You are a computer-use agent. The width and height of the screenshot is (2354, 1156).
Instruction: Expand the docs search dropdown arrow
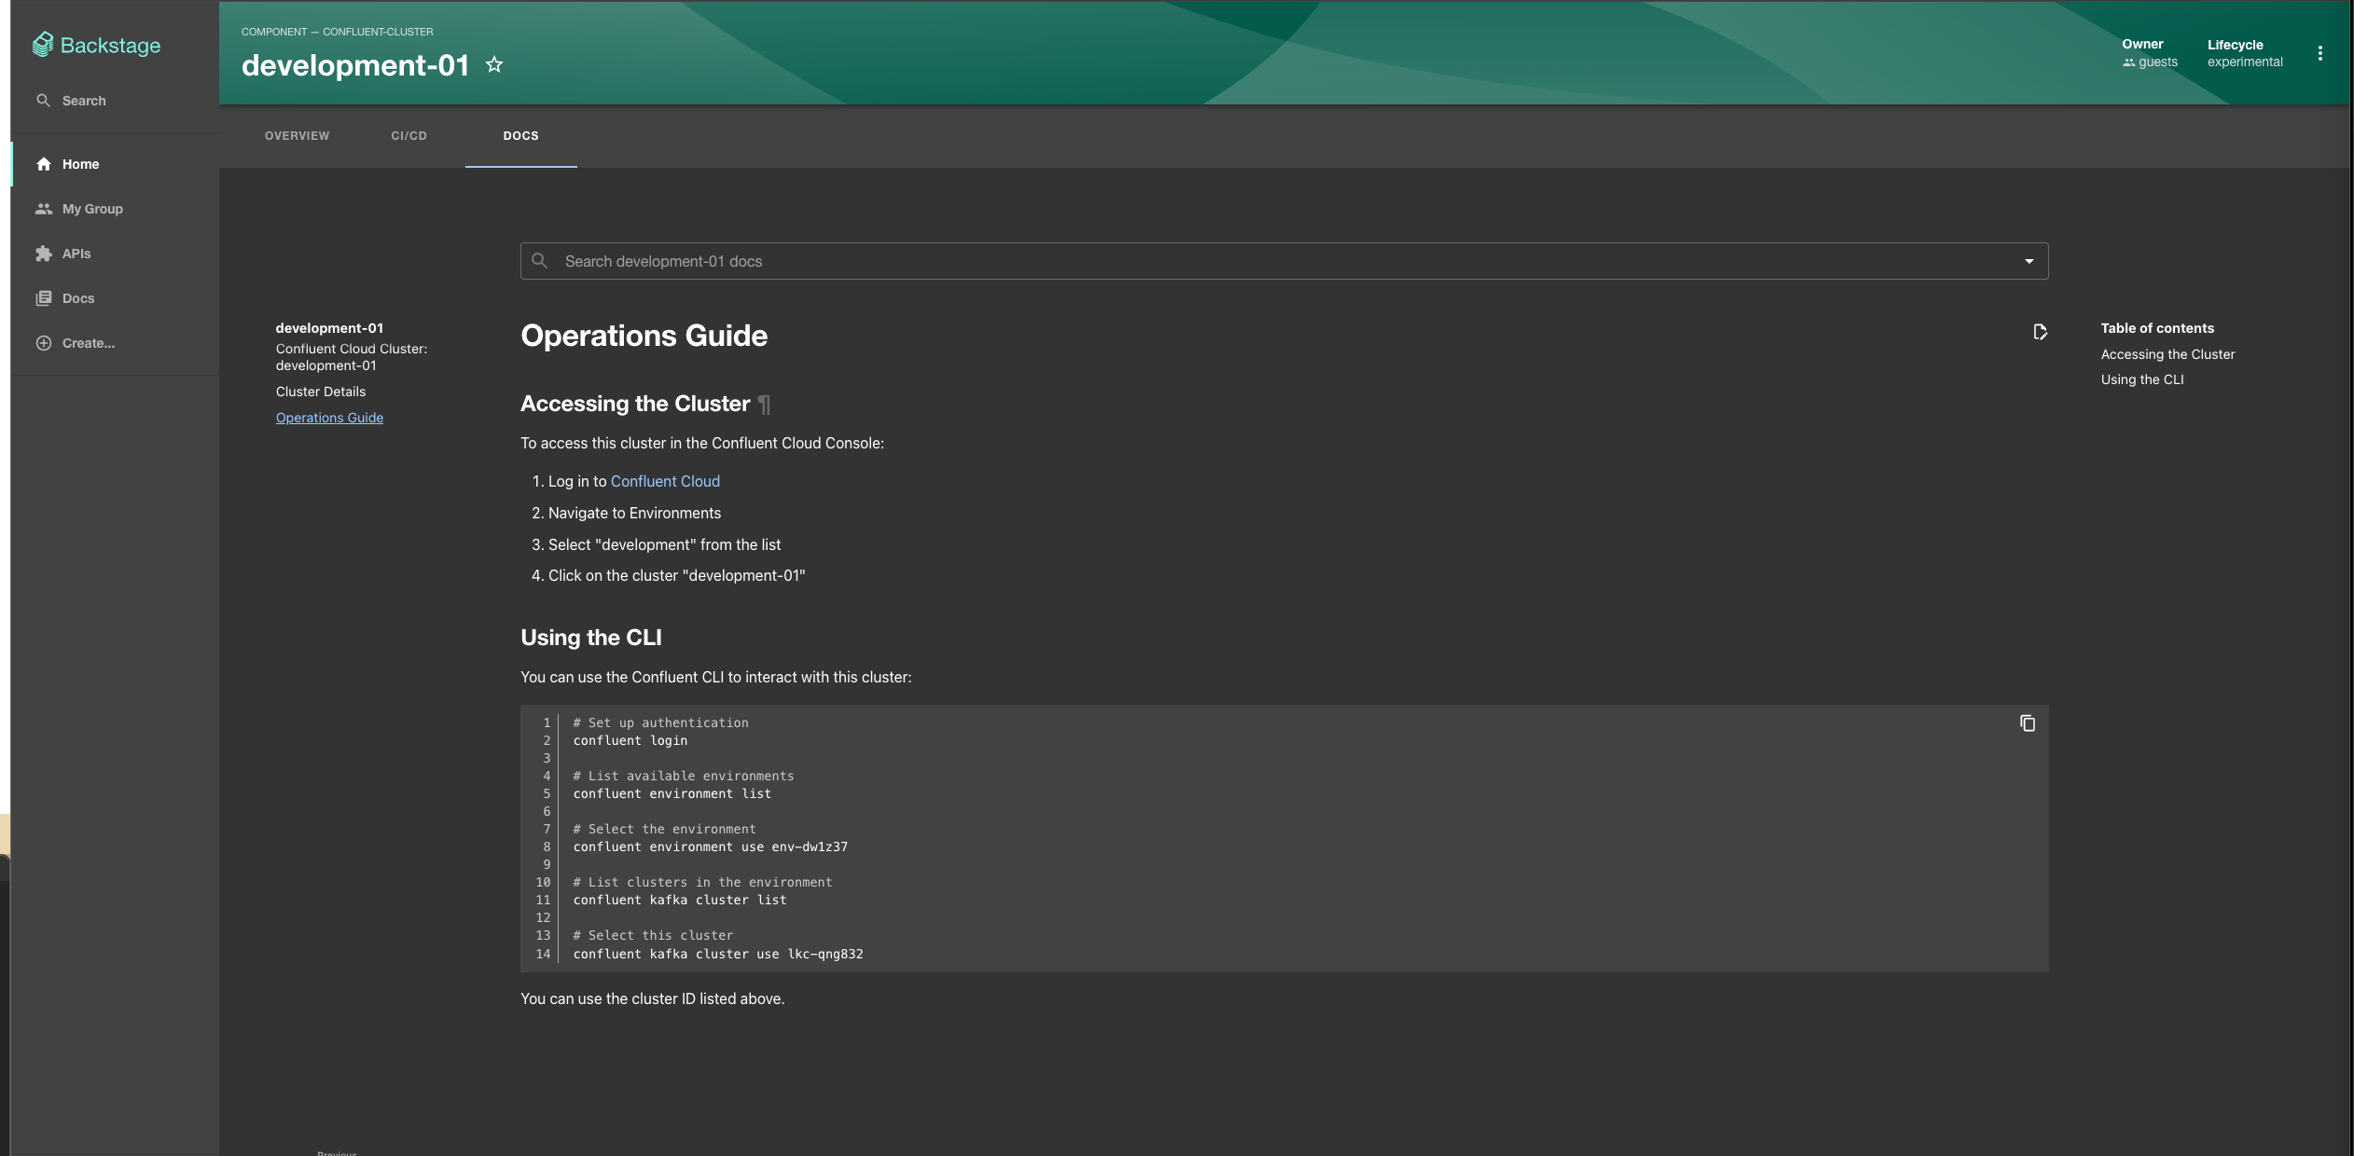2029,261
